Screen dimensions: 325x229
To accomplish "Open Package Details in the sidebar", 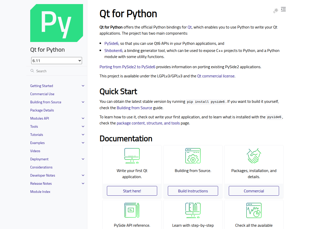I will coord(42,110).
